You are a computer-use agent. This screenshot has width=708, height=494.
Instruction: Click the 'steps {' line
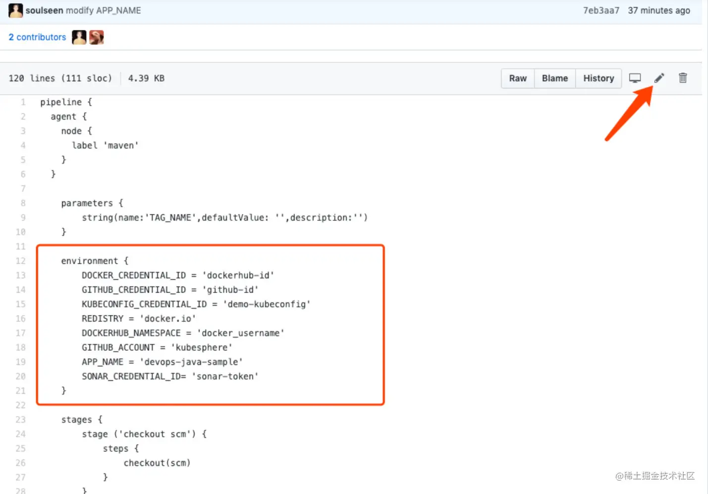(121, 448)
